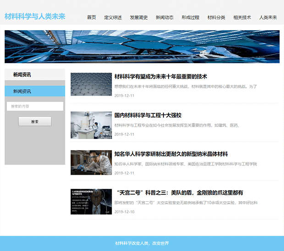Click the laboratory thumbnail for 十大强校 article
284x251 pixels.
click(91, 125)
